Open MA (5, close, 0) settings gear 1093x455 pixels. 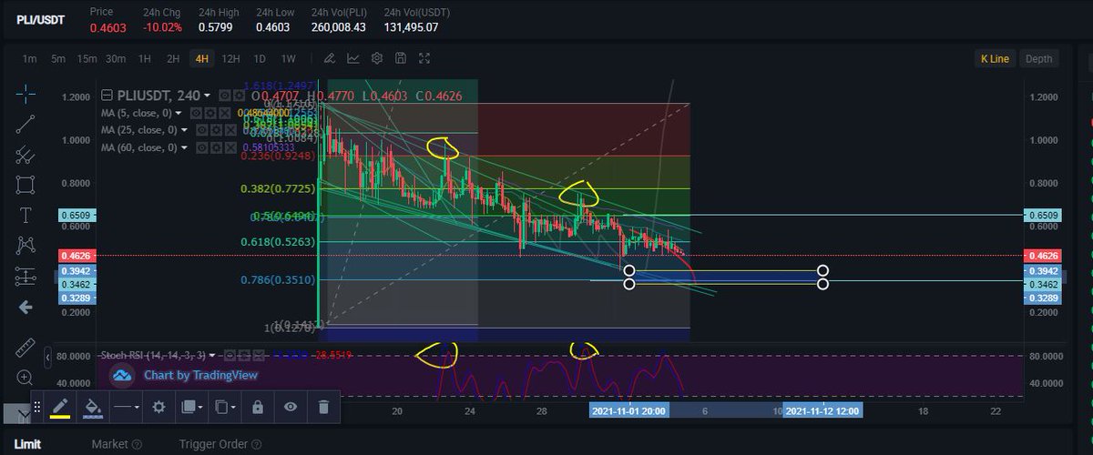coord(210,113)
